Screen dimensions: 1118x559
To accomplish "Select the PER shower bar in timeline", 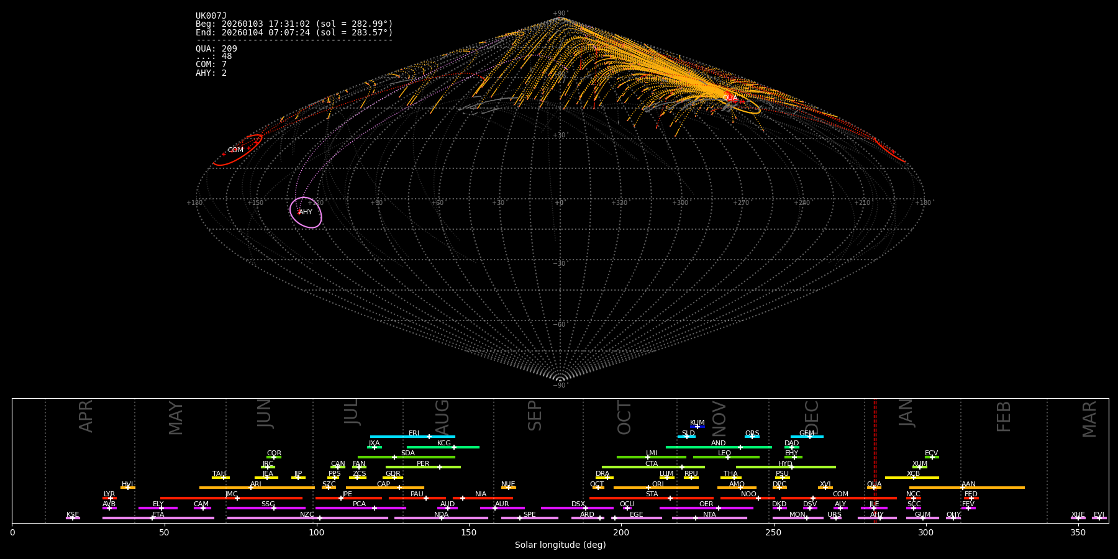I will (x=423, y=467).
